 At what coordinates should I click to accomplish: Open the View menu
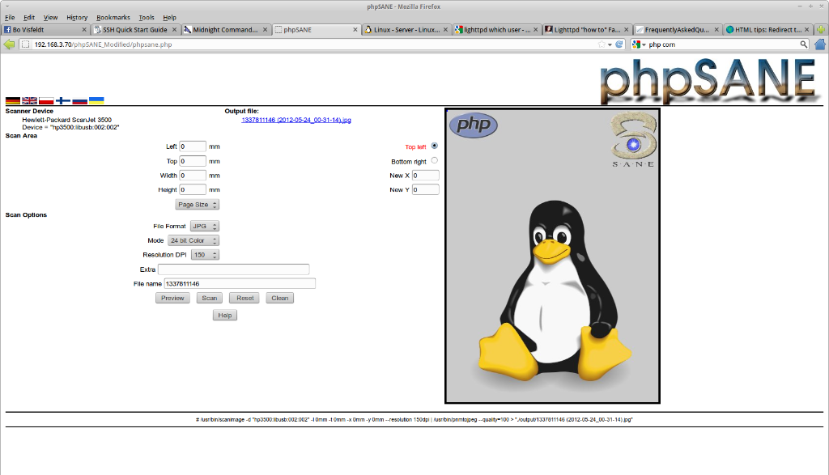50,18
